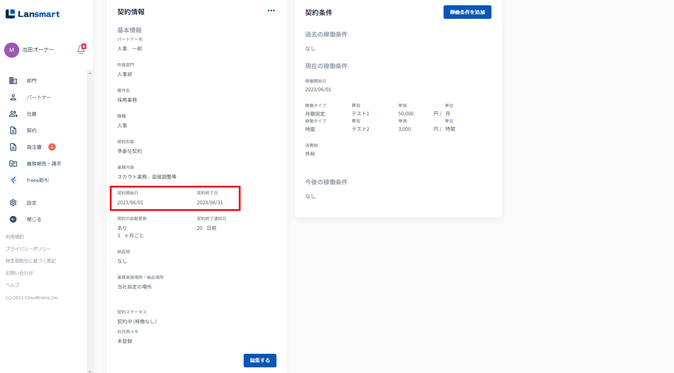Click the 当社指定の場所 value
This screenshot has width=674, height=373.
pyautogui.click(x=135, y=287)
